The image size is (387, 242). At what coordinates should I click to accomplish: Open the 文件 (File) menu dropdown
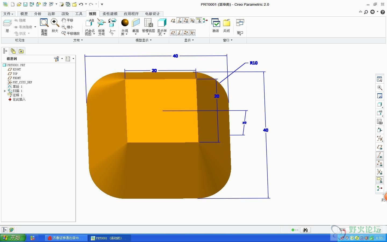click(x=8, y=14)
